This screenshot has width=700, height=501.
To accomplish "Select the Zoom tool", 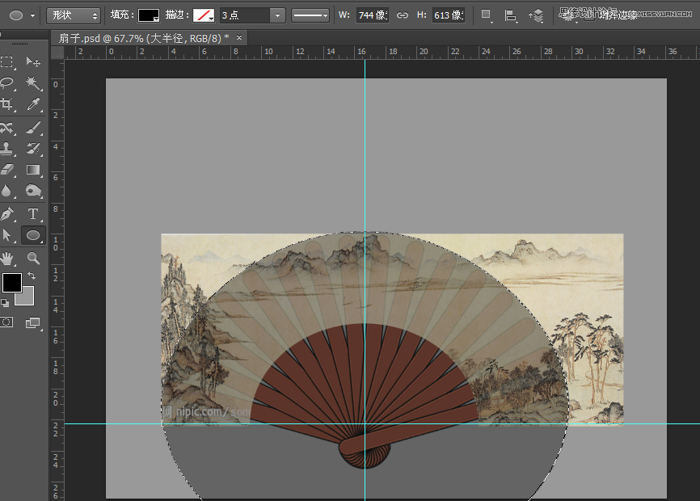I will pyautogui.click(x=32, y=257).
